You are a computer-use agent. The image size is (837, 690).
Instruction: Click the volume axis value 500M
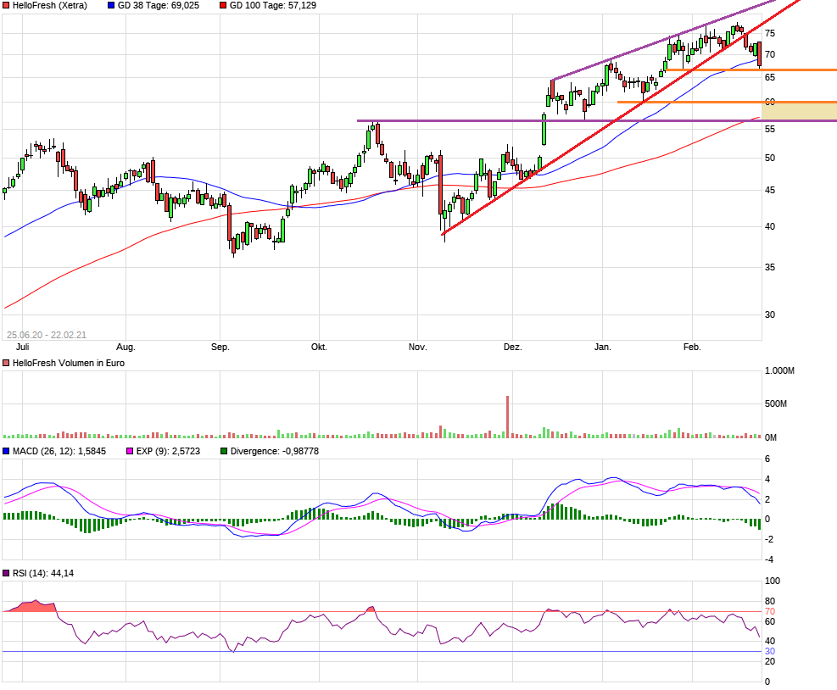776,404
